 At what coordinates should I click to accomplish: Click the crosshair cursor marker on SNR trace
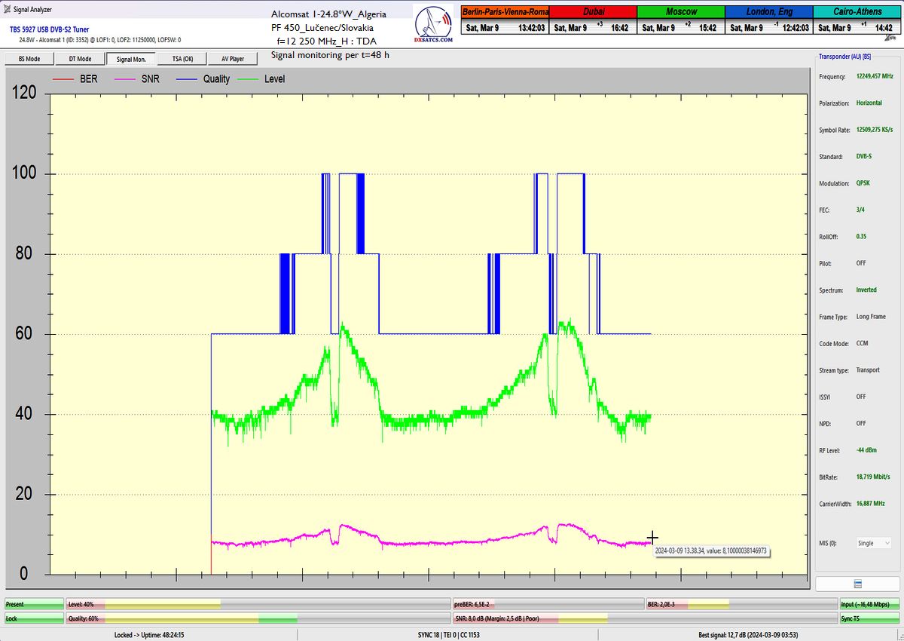(x=652, y=538)
